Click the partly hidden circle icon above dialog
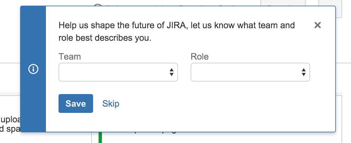This screenshot has height=143, width=351. coord(98,4)
